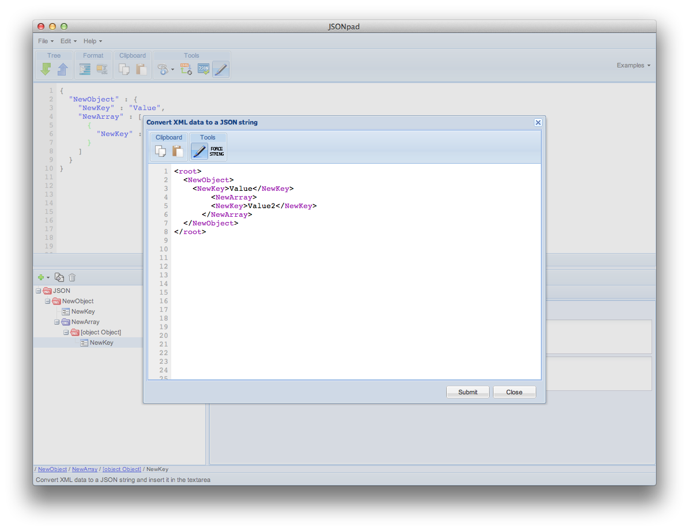
Task: Collapse the [object Object] tree node
Action: tap(66, 332)
